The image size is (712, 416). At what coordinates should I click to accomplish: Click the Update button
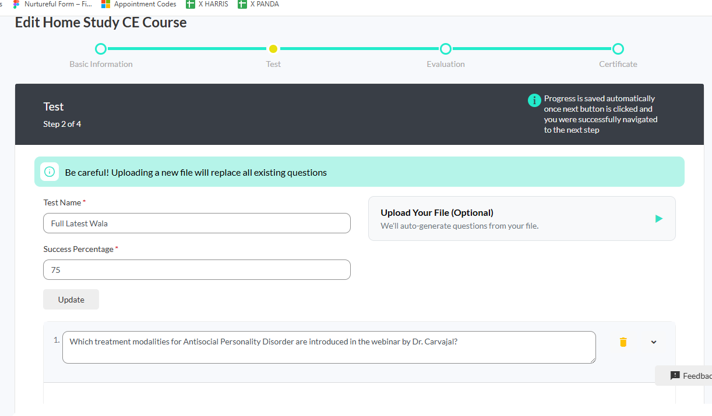click(x=71, y=300)
